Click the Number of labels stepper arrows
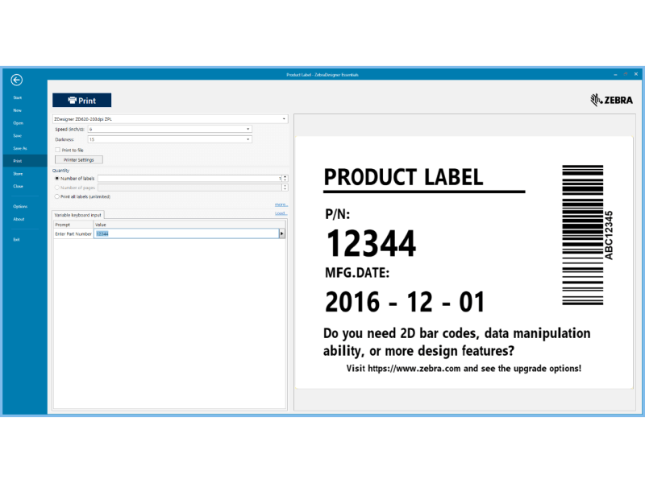The width and height of the screenshot is (645, 483). pyautogui.click(x=285, y=179)
